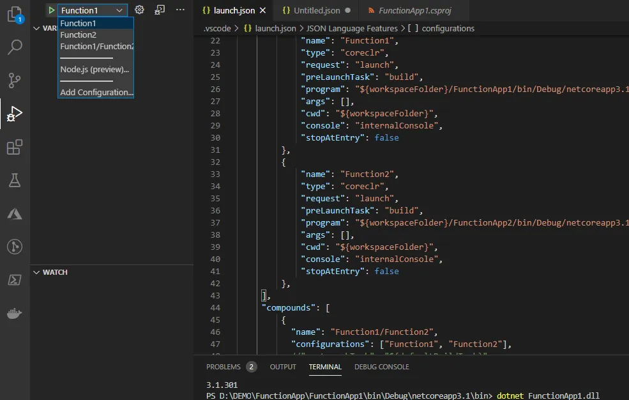
Task: Choose the Function1/Function2 compound configuration
Action: click(x=96, y=47)
